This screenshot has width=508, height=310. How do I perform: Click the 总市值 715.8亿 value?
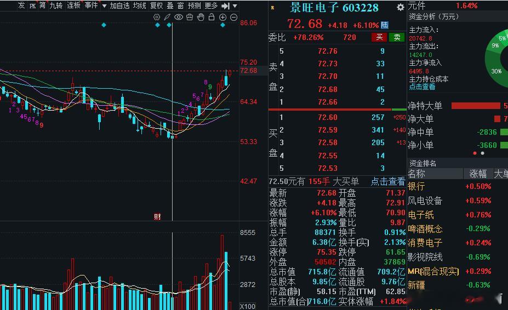coord(322,272)
